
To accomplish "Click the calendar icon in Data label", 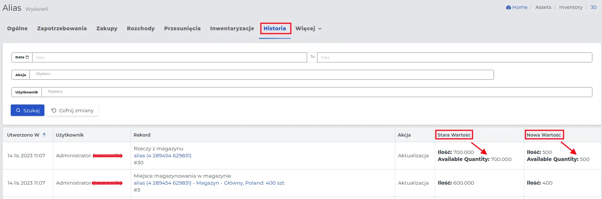I will click(x=27, y=57).
